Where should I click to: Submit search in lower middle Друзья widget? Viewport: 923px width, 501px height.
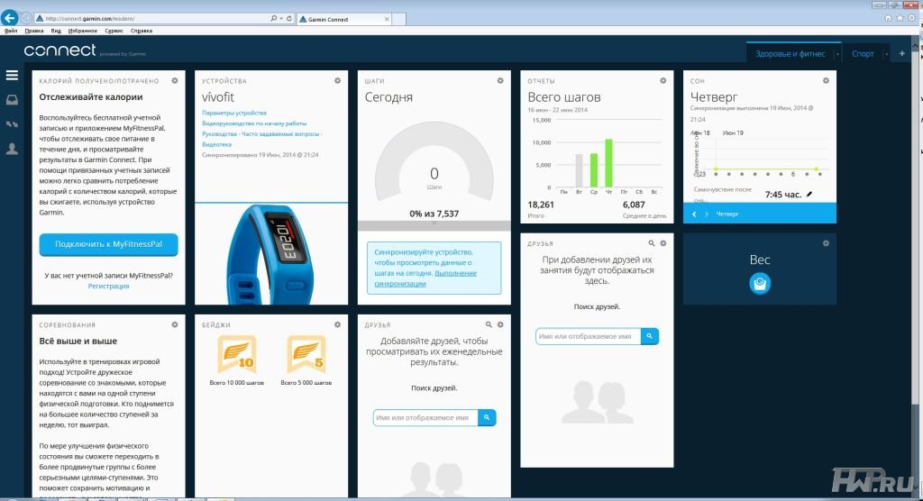coord(487,417)
